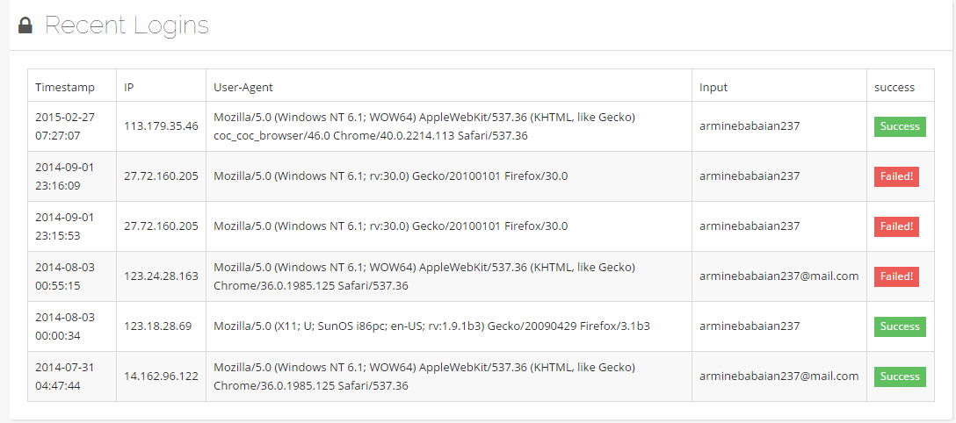Select IP address 123.18.28.69
The image size is (956, 423).
(x=157, y=326)
